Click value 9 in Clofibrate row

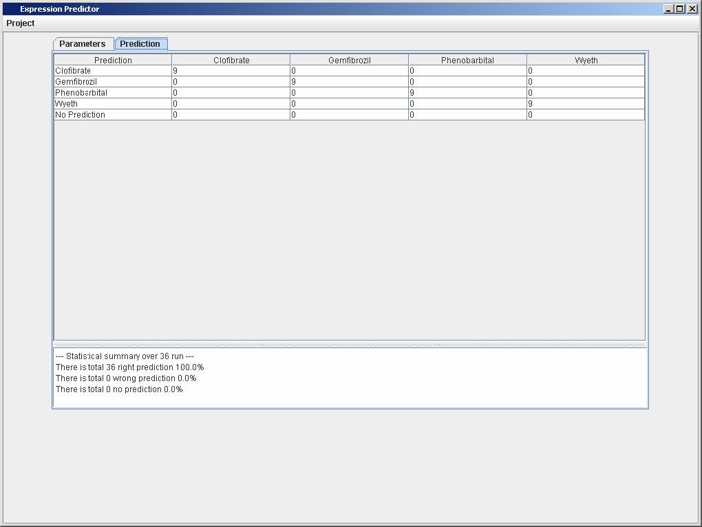[x=231, y=71]
